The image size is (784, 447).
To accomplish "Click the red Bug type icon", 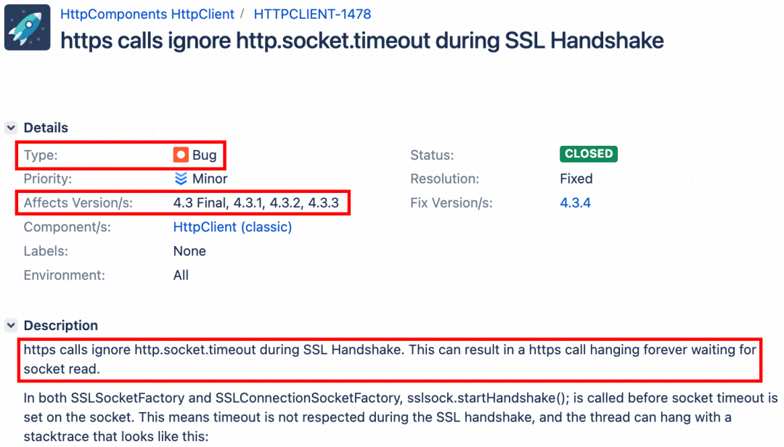I will (181, 155).
